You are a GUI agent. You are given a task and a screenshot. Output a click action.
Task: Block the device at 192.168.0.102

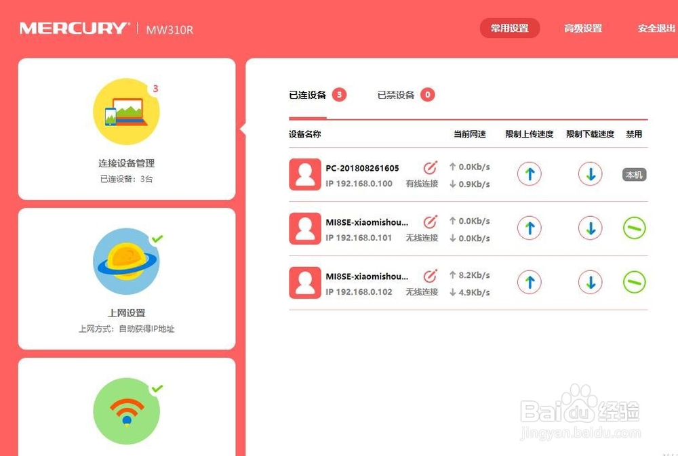pyautogui.click(x=635, y=282)
